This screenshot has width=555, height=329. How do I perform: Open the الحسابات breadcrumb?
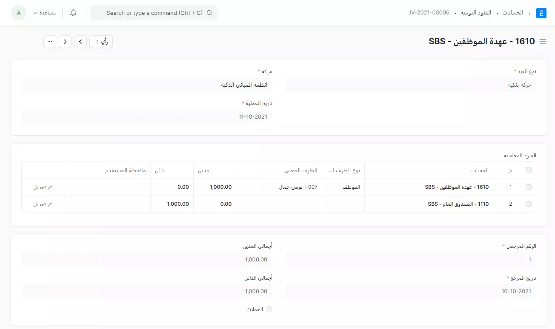tap(513, 13)
